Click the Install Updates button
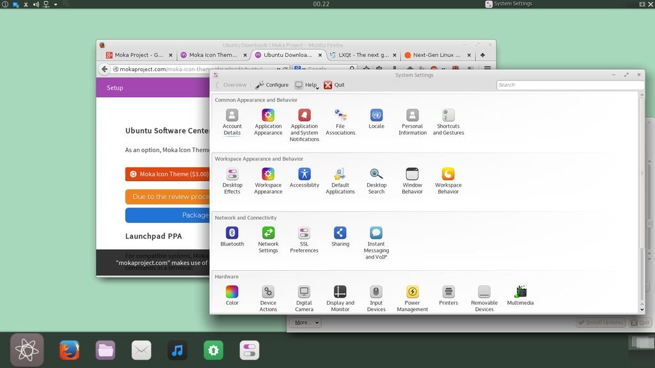Screen dimensions: 655x368 point(600,323)
